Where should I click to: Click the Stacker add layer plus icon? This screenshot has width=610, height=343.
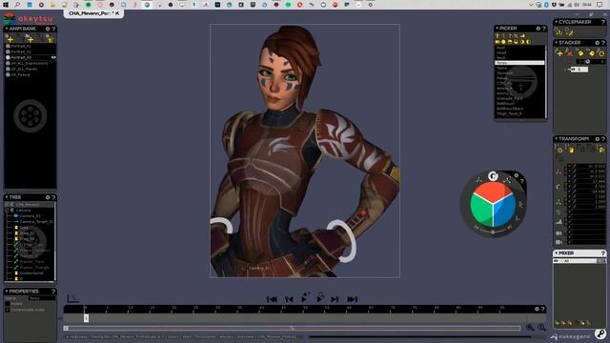[559, 53]
